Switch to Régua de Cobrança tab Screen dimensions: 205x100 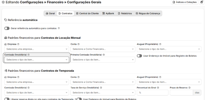pos(148,13)
